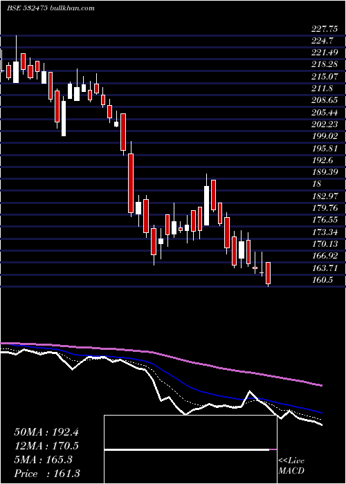The width and height of the screenshot is (346, 484).
Task: Select the 173.34 price level label
Action: [325, 232]
